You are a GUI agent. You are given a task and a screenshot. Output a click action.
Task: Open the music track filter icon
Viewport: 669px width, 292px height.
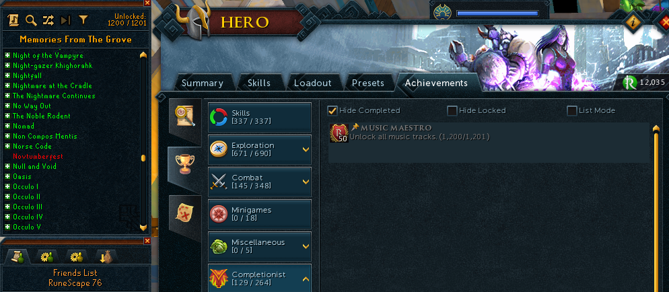83,20
